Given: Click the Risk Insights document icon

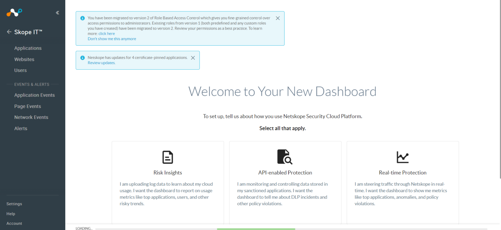Looking at the screenshot, I should tap(168, 157).
